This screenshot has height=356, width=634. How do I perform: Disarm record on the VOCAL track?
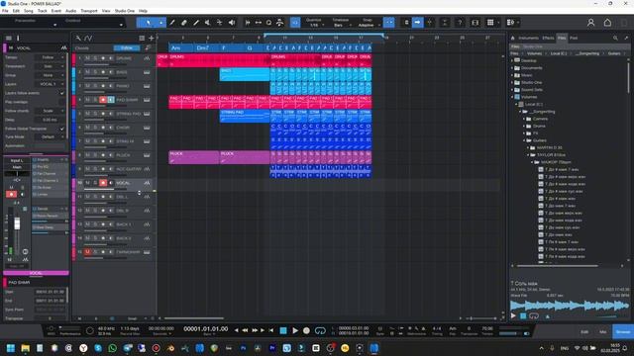click(103, 183)
